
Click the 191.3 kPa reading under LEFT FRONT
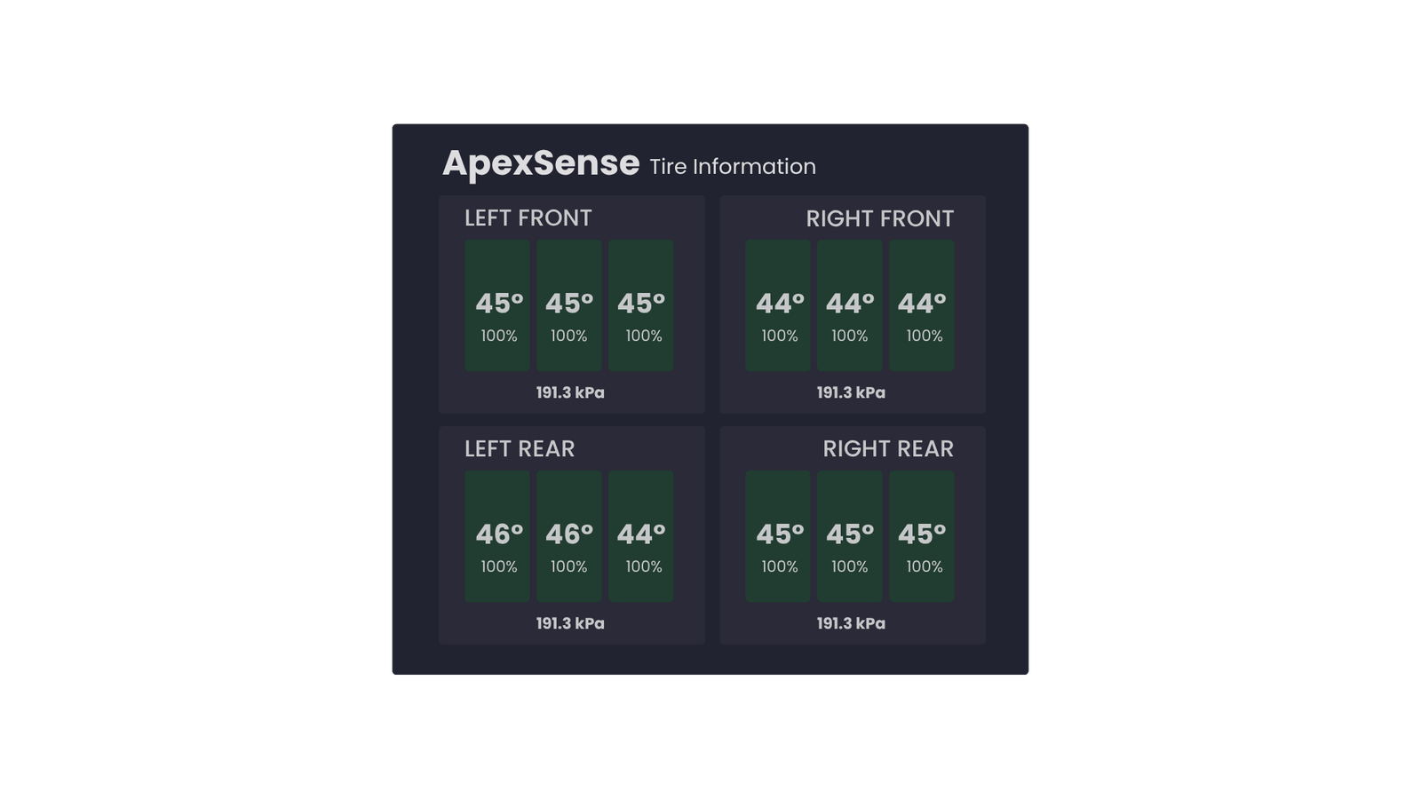click(x=569, y=391)
